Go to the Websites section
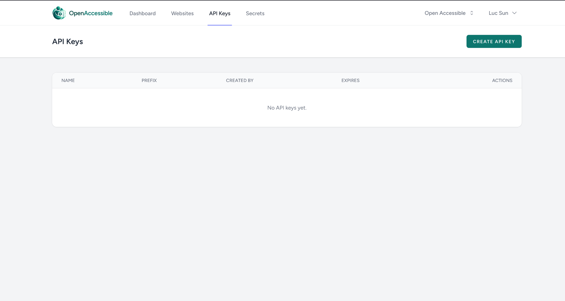The height and width of the screenshot is (301, 565). pos(182,13)
